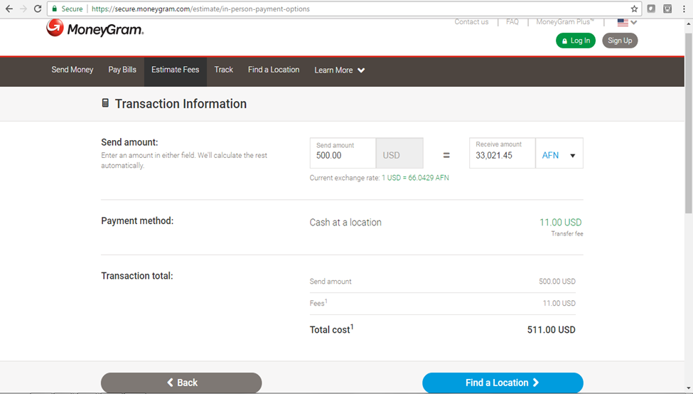Screen dimensions: 693x394
Task: Select the Track menu item
Action: point(224,70)
